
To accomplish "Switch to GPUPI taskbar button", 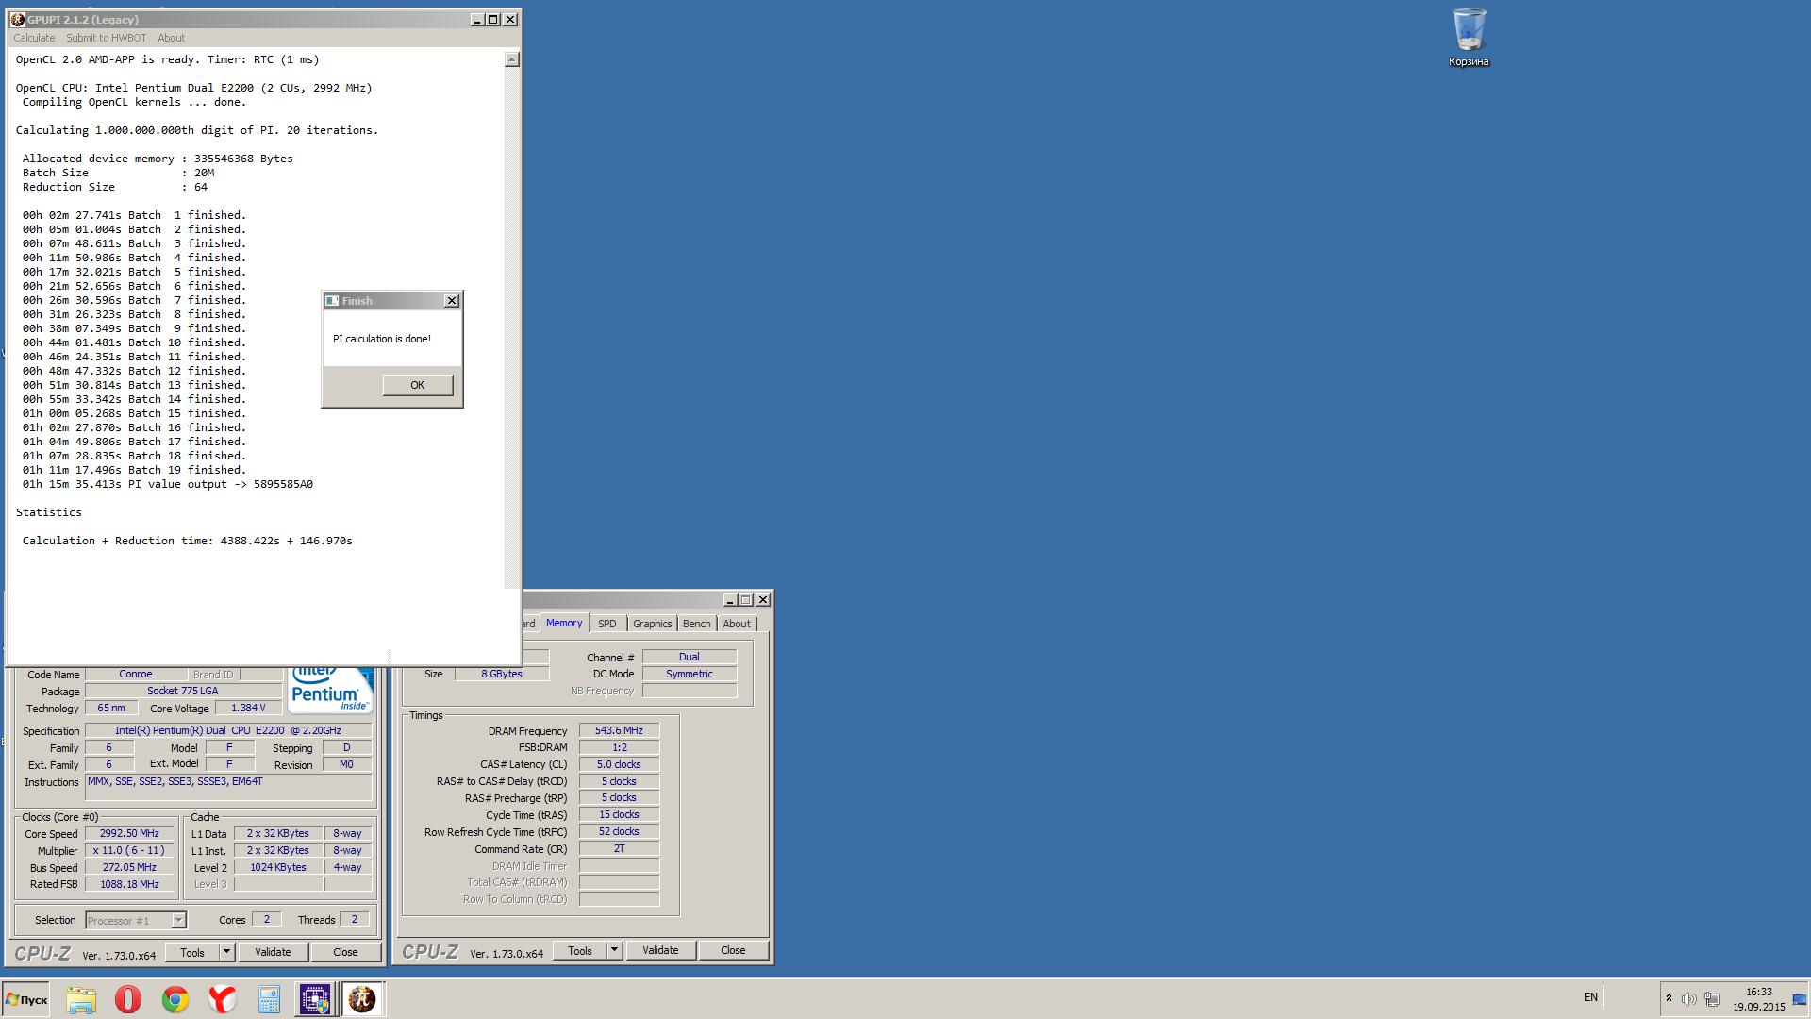I will pos(362,999).
